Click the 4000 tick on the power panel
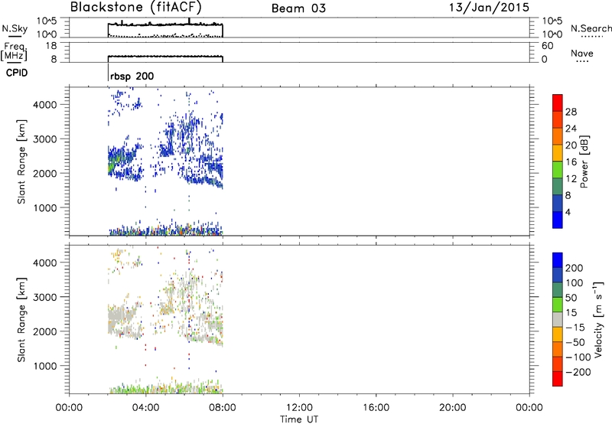Viewport: 612px width, 424px height. coord(45,105)
